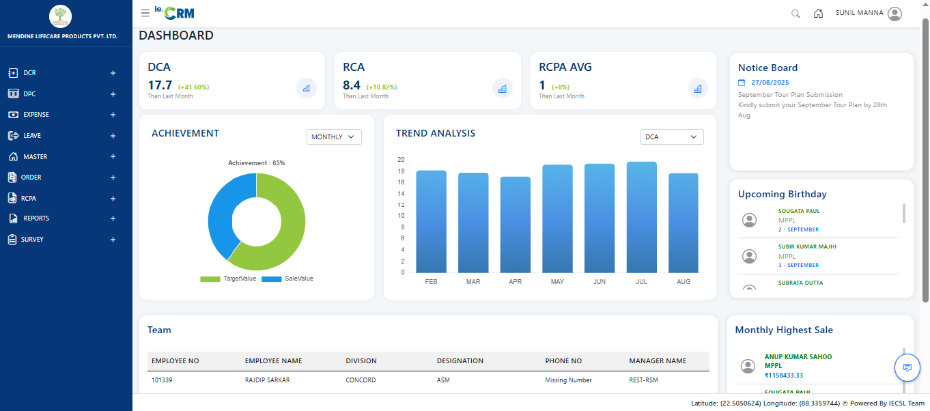Click ANUP KUMAR SAHOO in Monthly Highest Sale
This screenshot has height=411, width=930.
point(797,356)
